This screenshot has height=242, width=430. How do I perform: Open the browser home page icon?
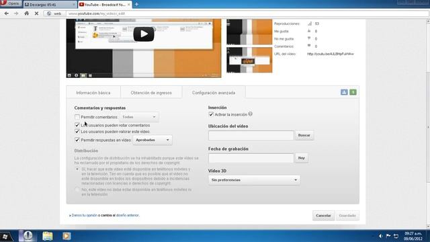pyautogui.click(x=27, y=13)
